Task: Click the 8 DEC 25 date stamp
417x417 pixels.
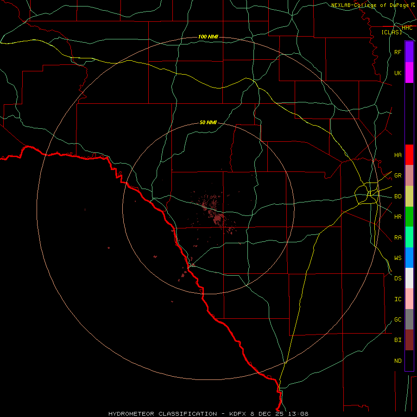Action: pyautogui.click(x=267, y=414)
